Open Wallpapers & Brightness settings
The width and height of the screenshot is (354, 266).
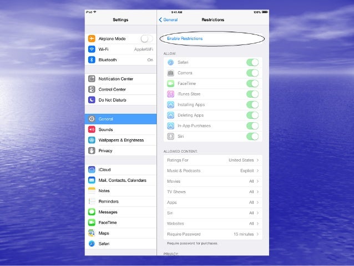(x=120, y=140)
